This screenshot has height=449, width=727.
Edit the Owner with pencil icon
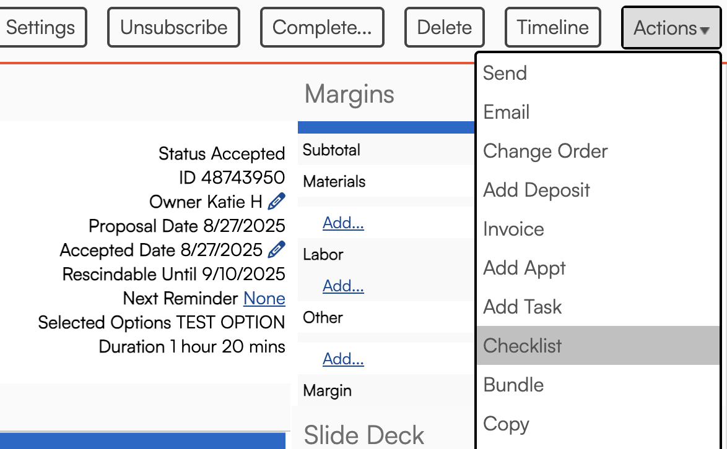pyautogui.click(x=277, y=202)
